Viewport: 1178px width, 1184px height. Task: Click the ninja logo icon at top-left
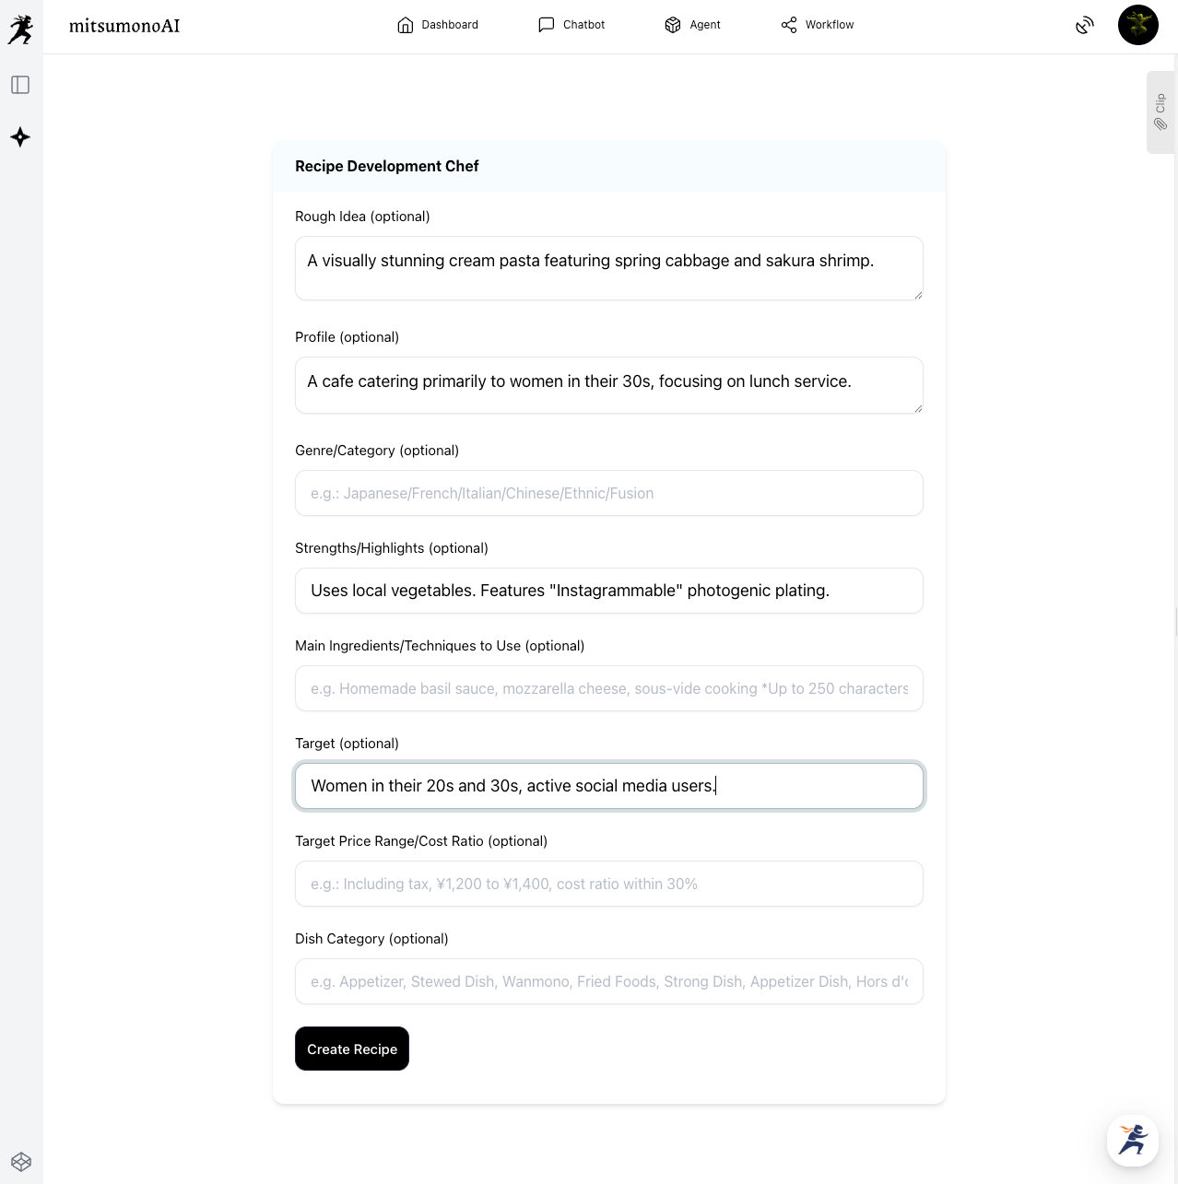20,29
